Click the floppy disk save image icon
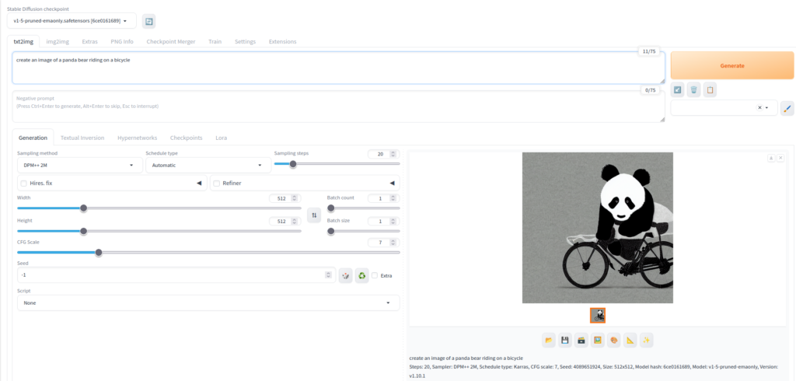 coord(565,340)
